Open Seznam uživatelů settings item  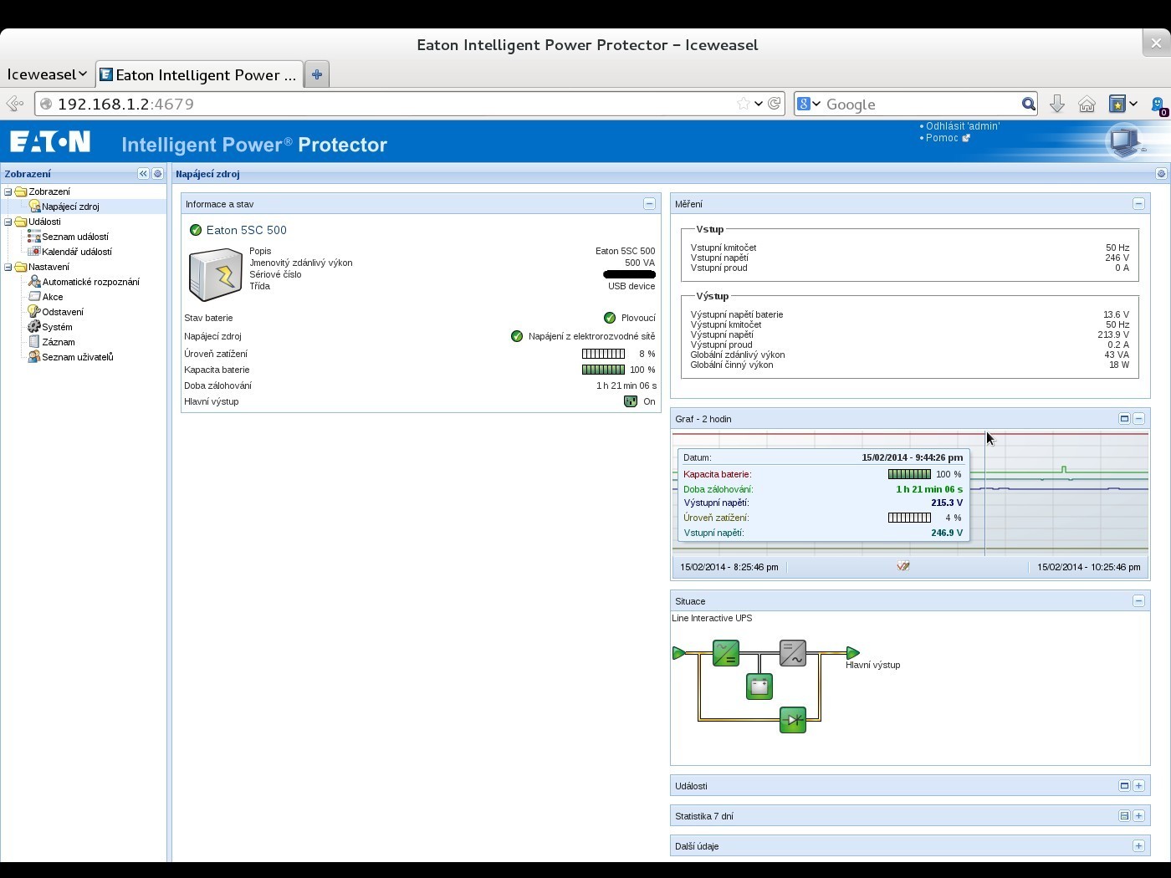(x=78, y=357)
